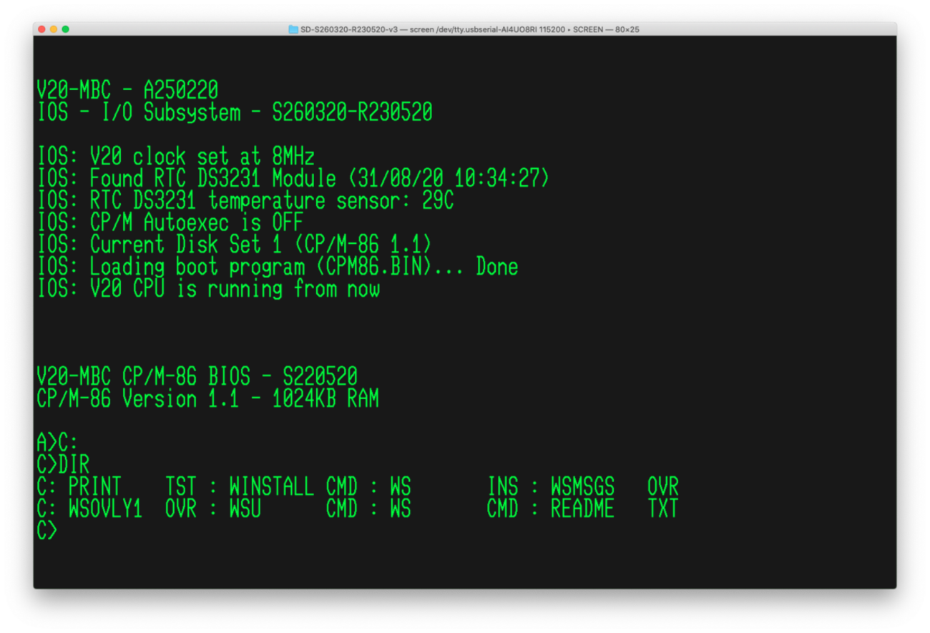
Task: Click 'V20 clock set at 8MHz' line
Action: (x=176, y=157)
